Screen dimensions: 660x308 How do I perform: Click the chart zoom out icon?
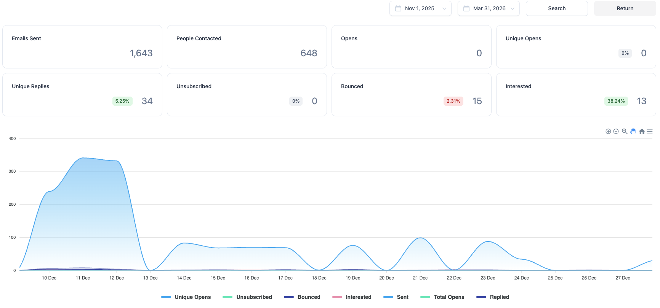click(x=616, y=132)
